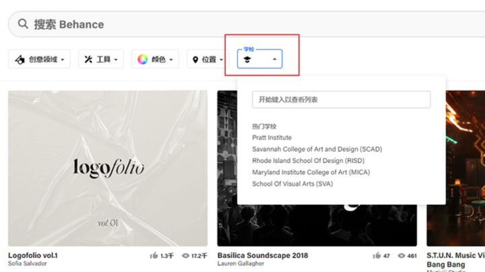Click the location pin icon

coord(195,59)
